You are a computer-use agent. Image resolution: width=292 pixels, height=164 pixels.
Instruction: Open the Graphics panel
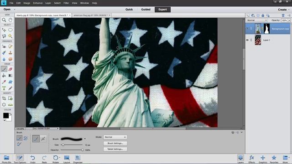click(263, 159)
